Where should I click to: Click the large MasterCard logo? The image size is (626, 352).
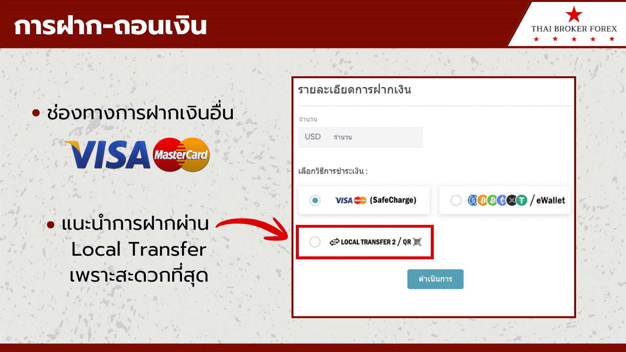(181, 155)
